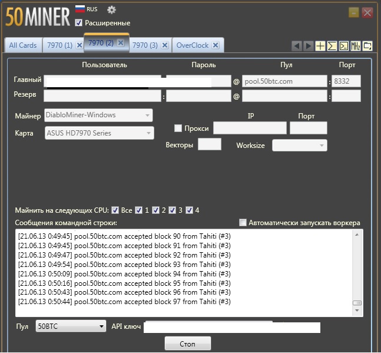Image resolution: width=381 pixels, height=353 pixels.
Task: Click the Векторы input field
Action: pyautogui.click(x=210, y=144)
